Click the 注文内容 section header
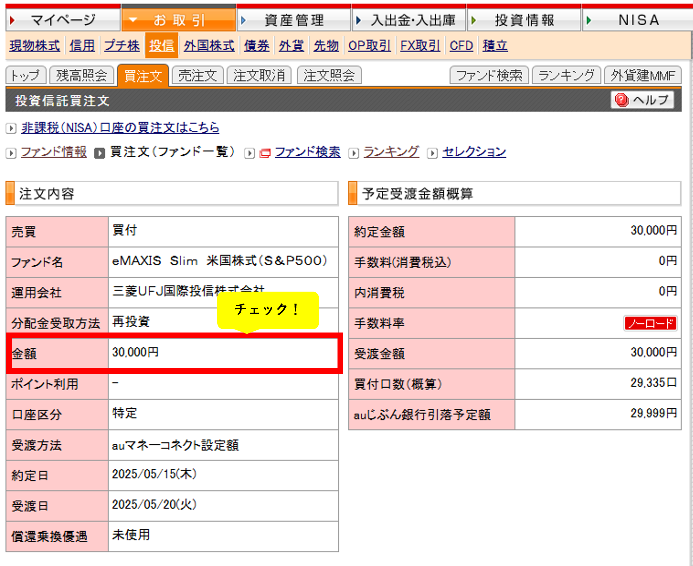 (x=172, y=193)
